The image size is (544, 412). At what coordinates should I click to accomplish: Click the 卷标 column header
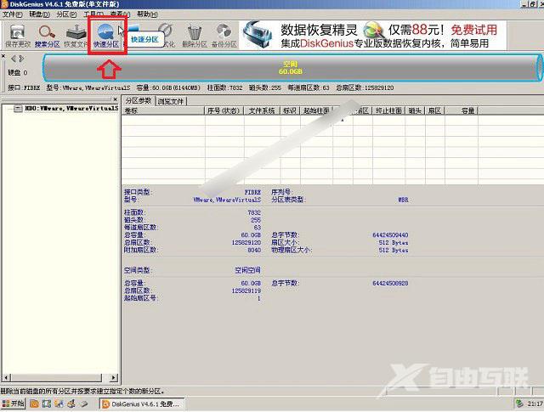(163, 110)
